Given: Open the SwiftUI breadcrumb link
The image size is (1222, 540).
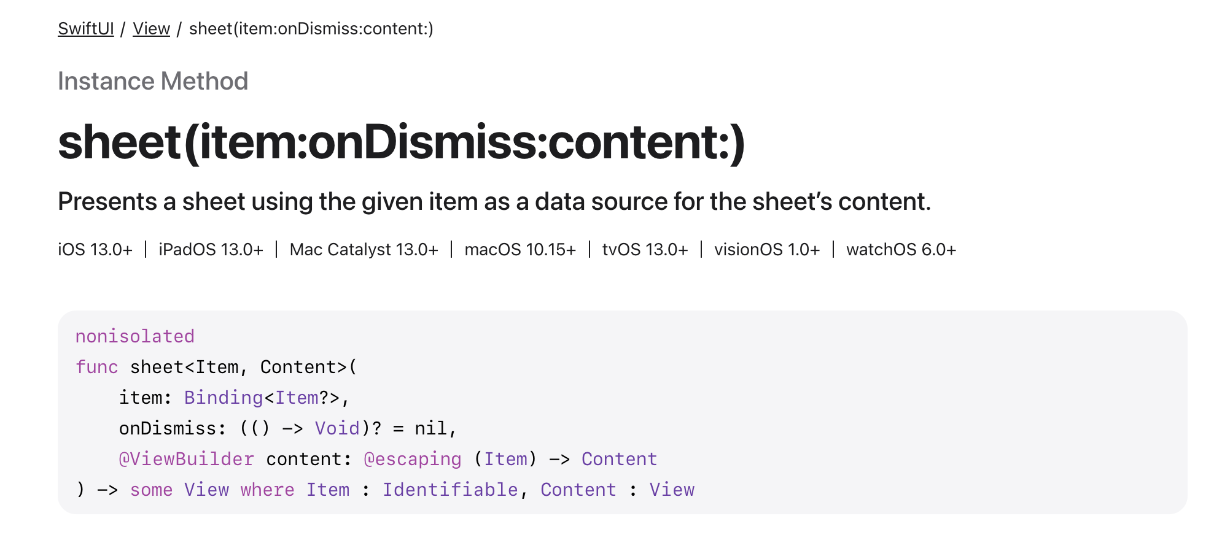Looking at the screenshot, I should [x=86, y=29].
